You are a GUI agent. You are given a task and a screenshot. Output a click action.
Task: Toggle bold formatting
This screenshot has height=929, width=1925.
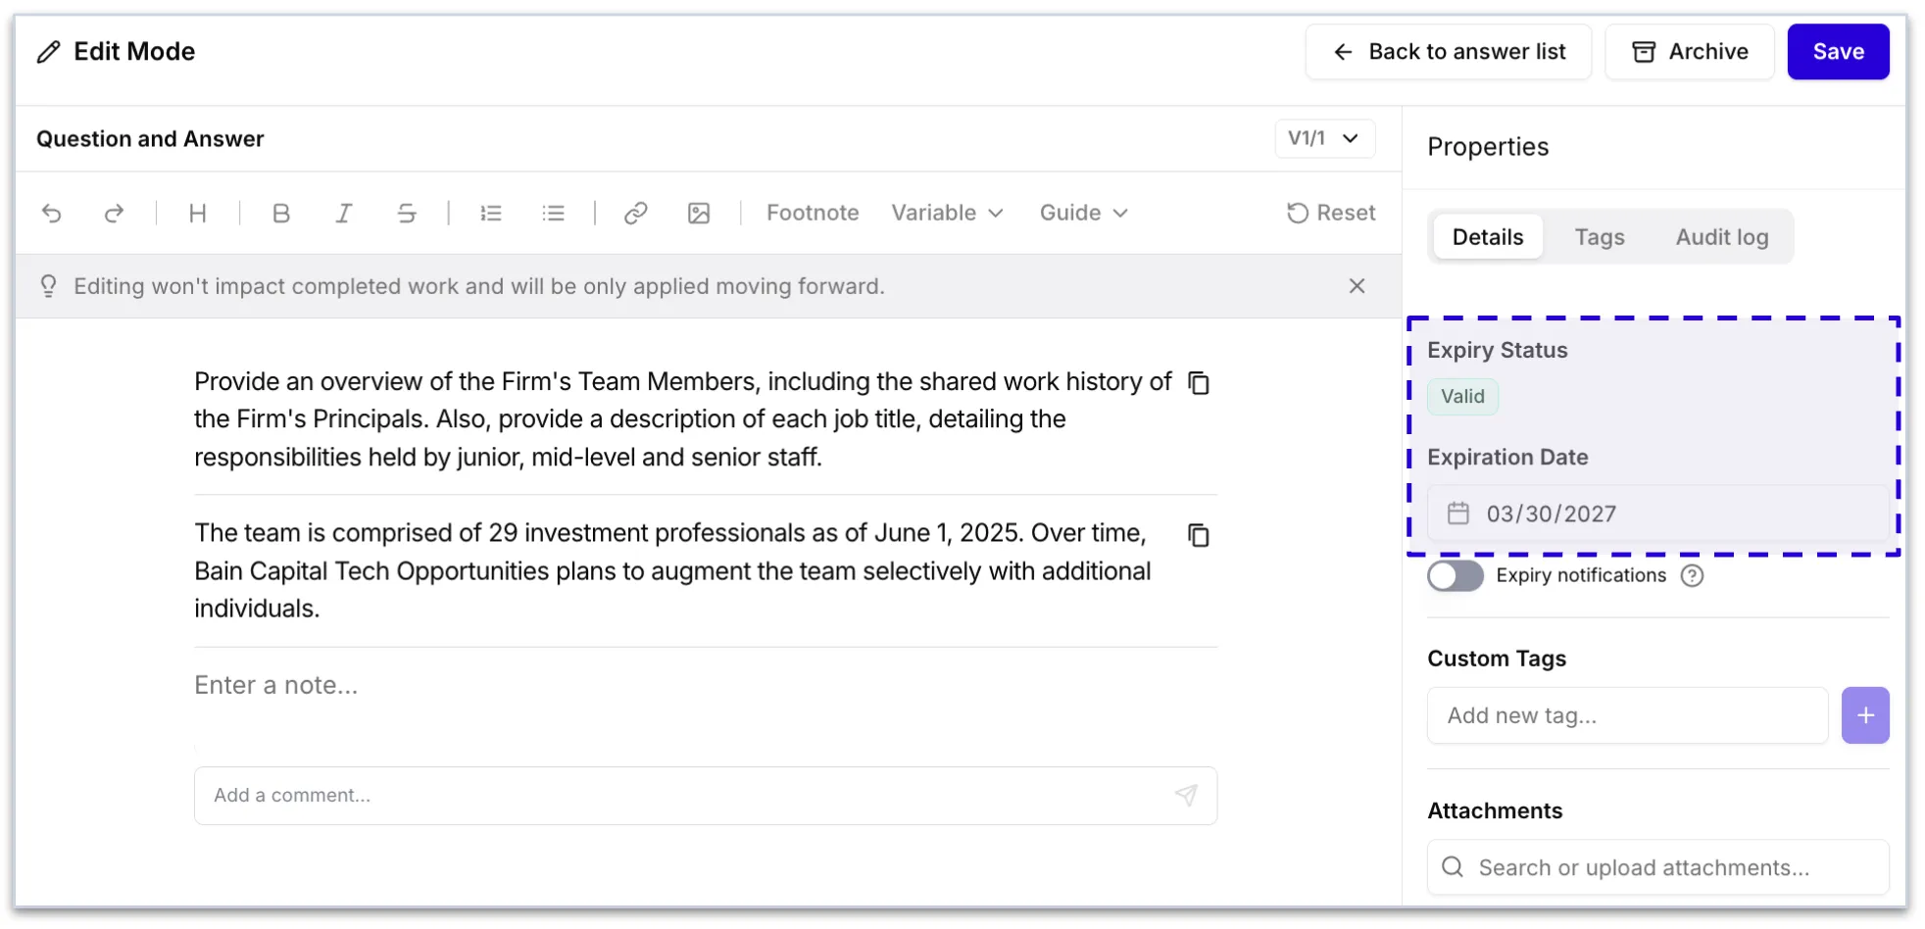[x=281, y=213]
